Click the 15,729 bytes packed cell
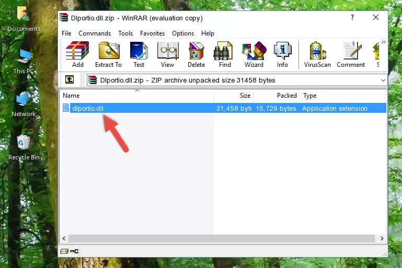This screenshot has width=402, height=268. (x=276, y=108)
